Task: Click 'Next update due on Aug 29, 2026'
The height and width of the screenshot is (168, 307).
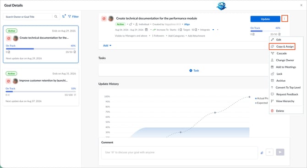Action: [x=24, y=58]
